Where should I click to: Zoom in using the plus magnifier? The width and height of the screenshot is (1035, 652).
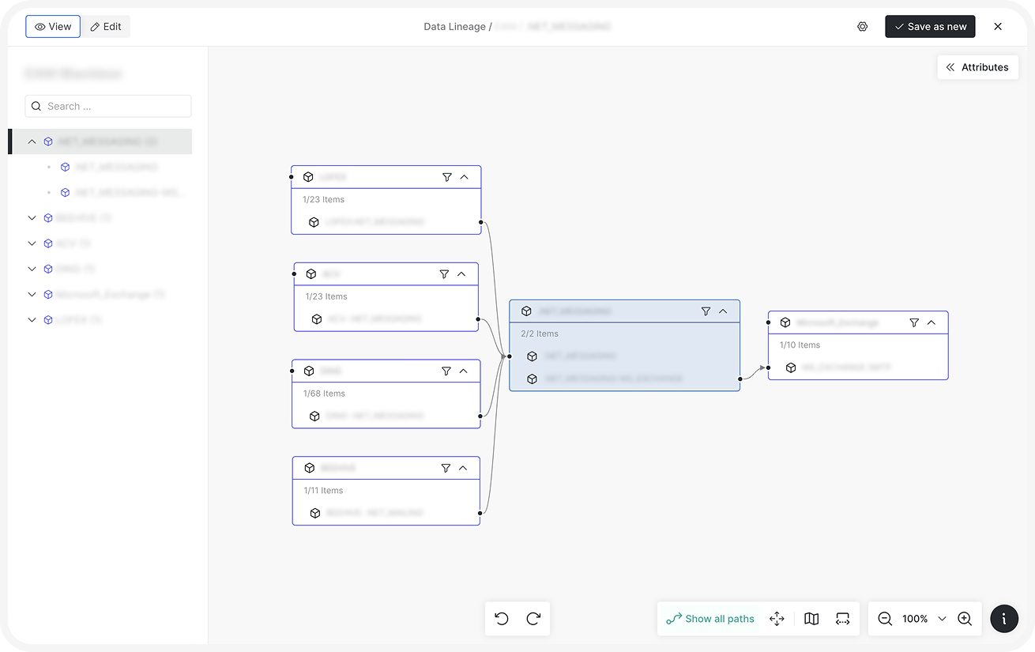pos(965,619)
